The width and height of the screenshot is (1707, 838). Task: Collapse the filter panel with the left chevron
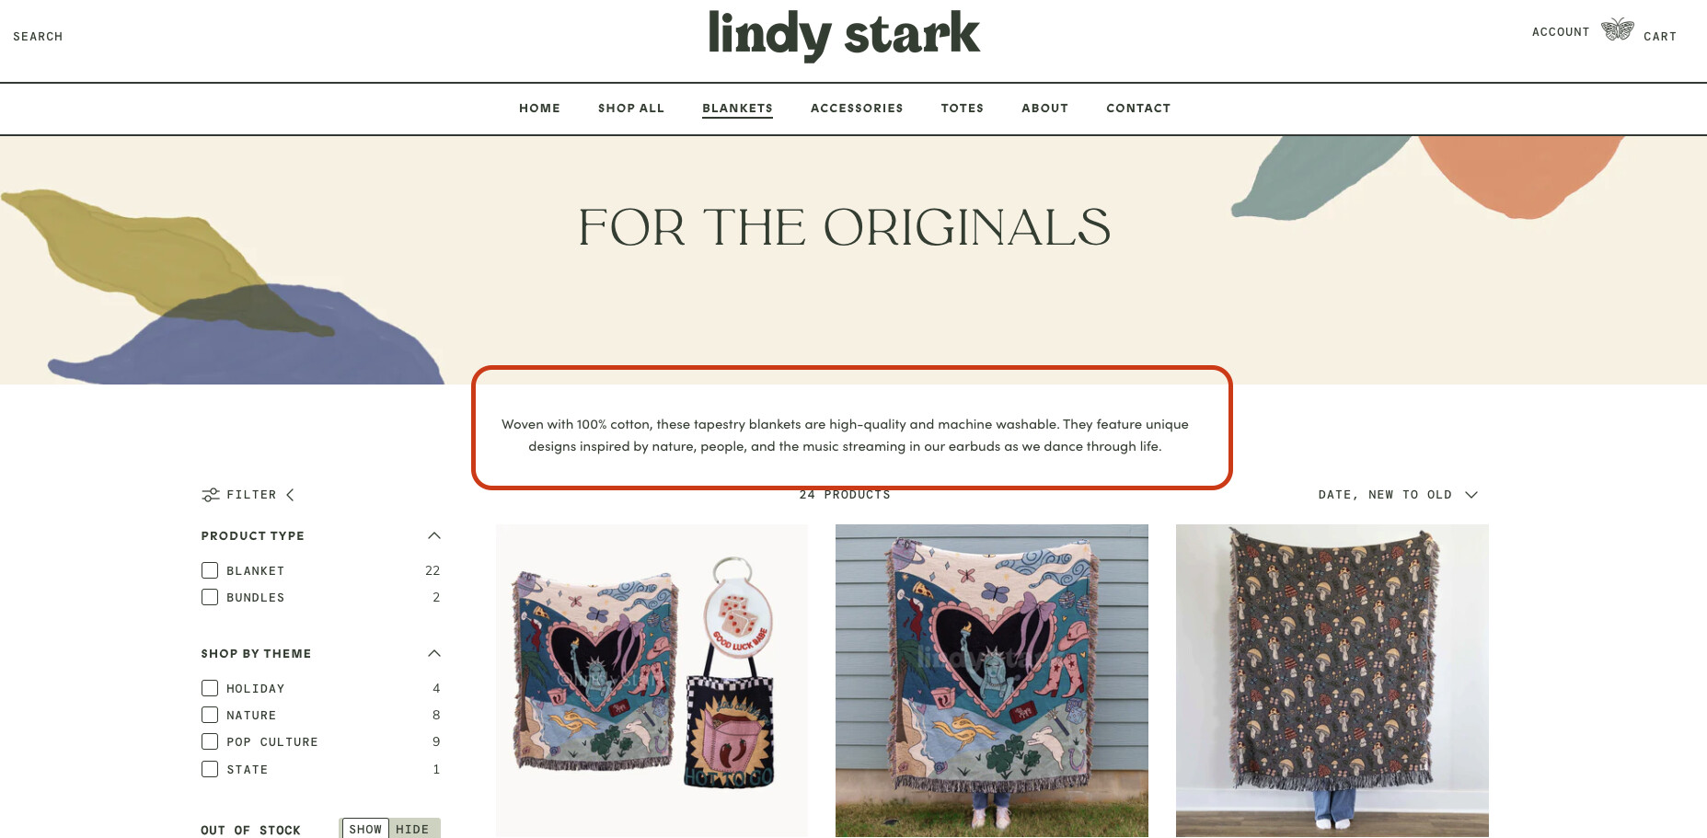coord(290,495)
